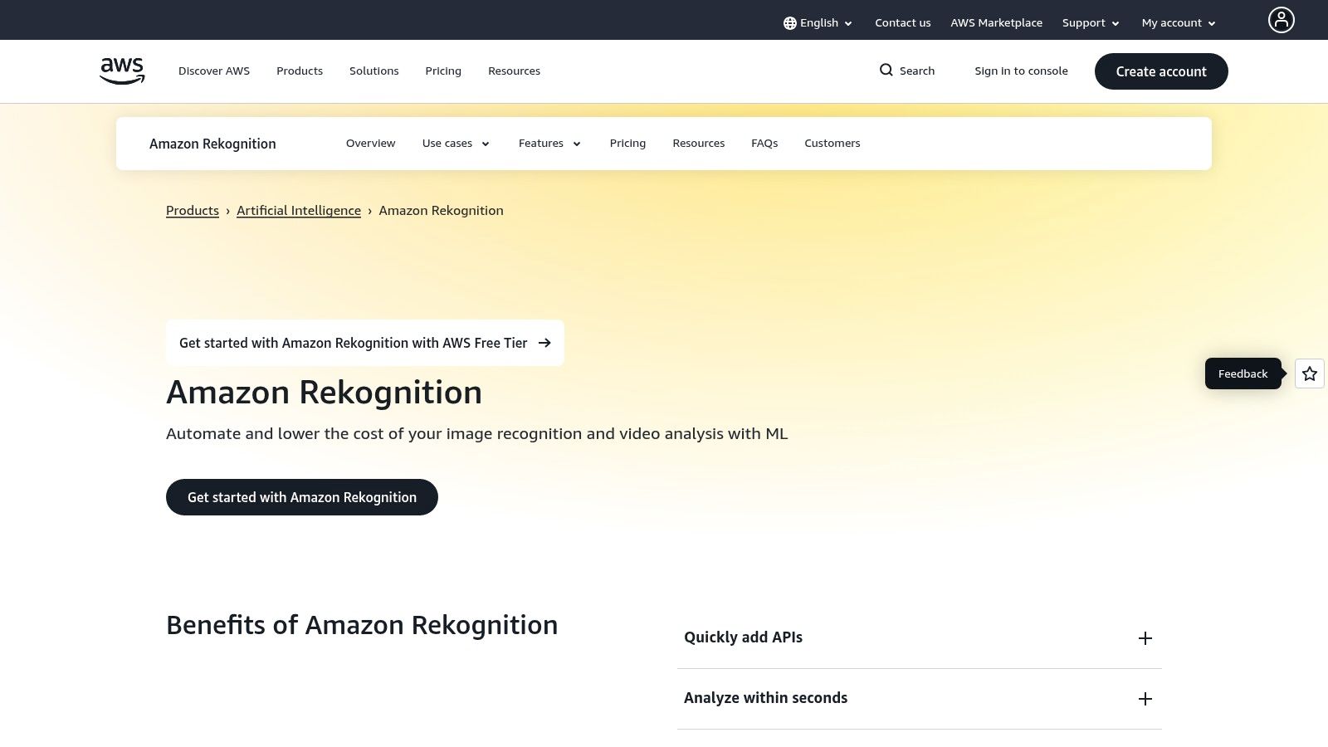Click the globe icon next to English
The image size is (1328, 747).
tap(789, 22)
